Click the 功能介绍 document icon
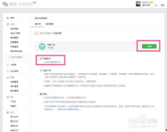This screenshot has width=167, height=132. click(x=41, y=71)
